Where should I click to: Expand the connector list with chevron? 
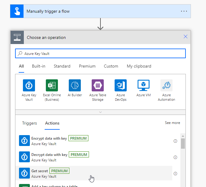click(x=100, y=112)
